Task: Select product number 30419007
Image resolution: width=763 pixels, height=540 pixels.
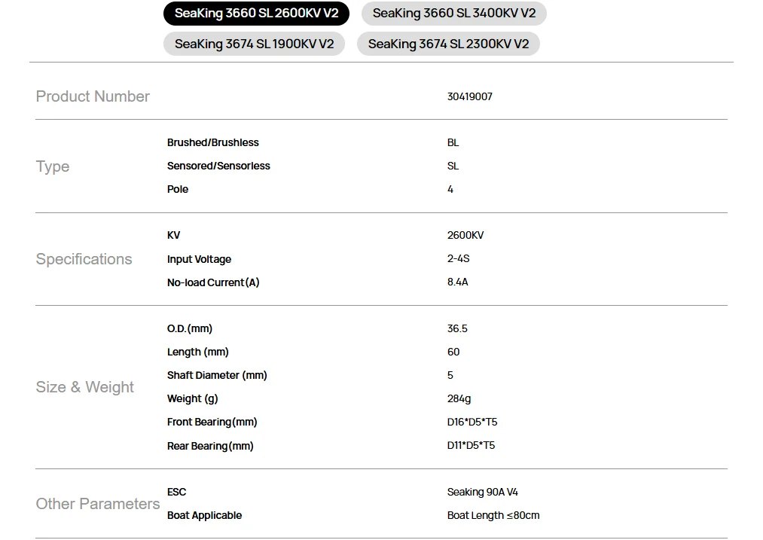Action: (x=469, y=96)
